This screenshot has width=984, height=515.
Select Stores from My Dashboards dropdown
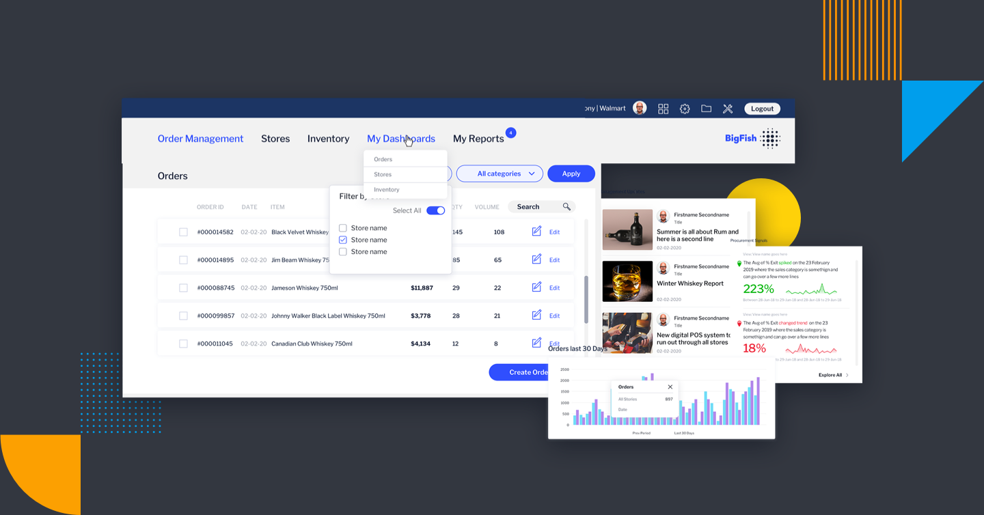point(383,174)
